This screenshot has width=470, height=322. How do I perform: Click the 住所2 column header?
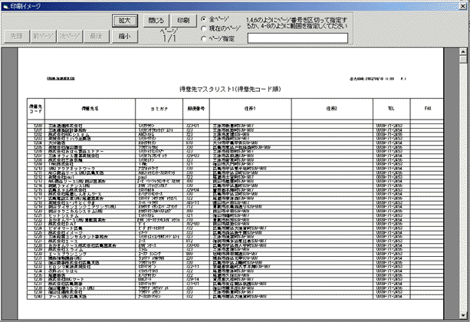coord(332,109)
